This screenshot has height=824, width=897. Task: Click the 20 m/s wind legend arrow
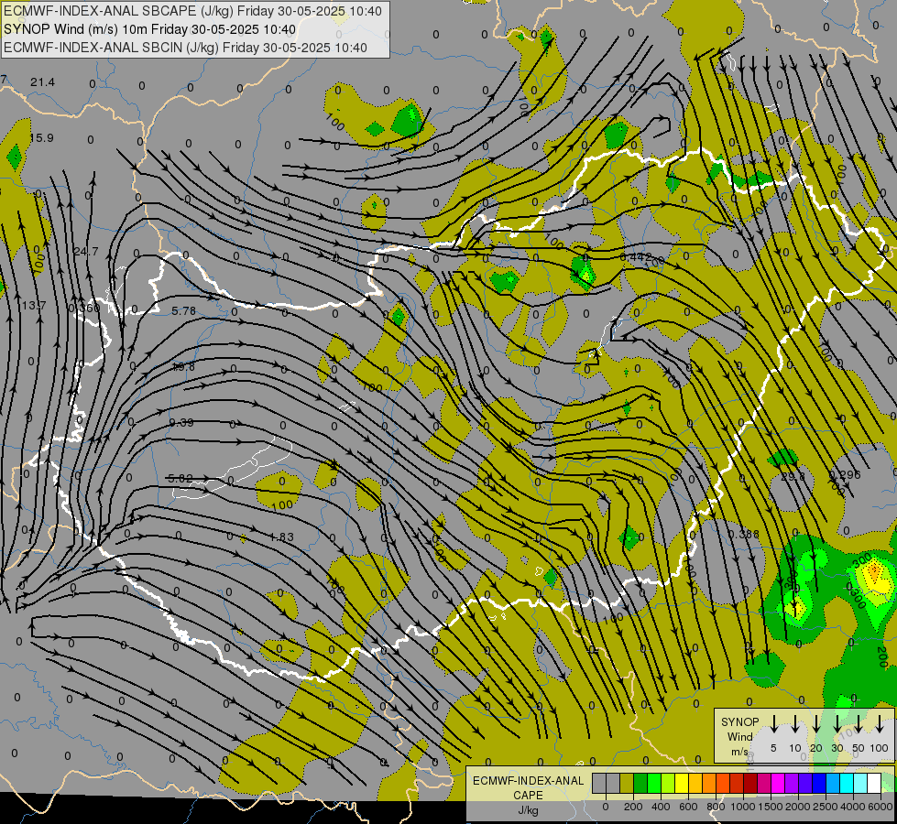pos(816,723)
